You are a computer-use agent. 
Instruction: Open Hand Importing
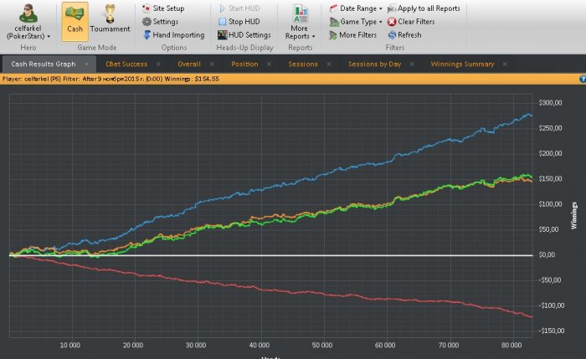(x=174, y=35)
